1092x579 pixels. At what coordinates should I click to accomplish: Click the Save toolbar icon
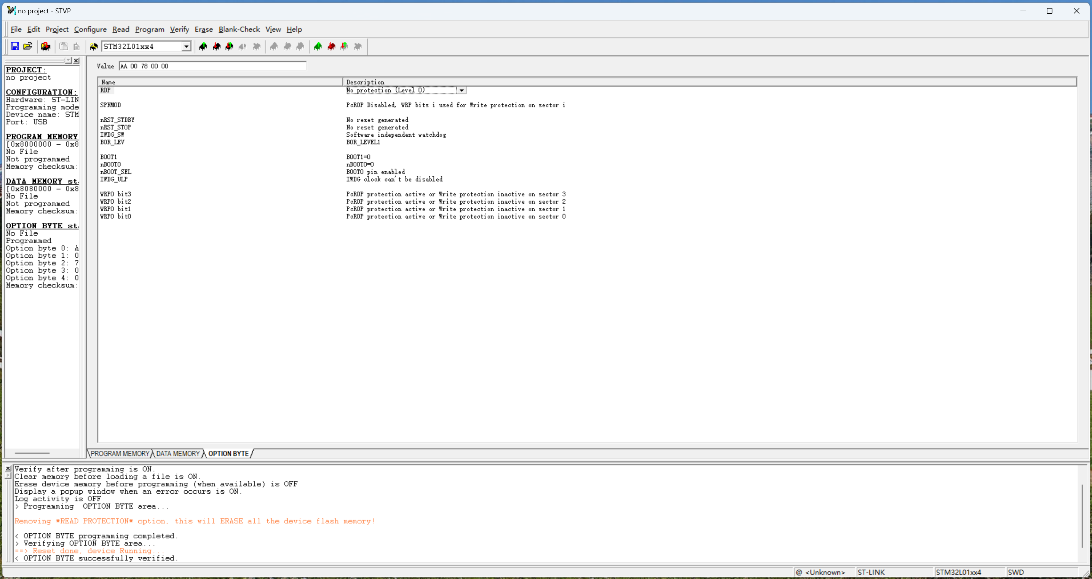[15, 46]
